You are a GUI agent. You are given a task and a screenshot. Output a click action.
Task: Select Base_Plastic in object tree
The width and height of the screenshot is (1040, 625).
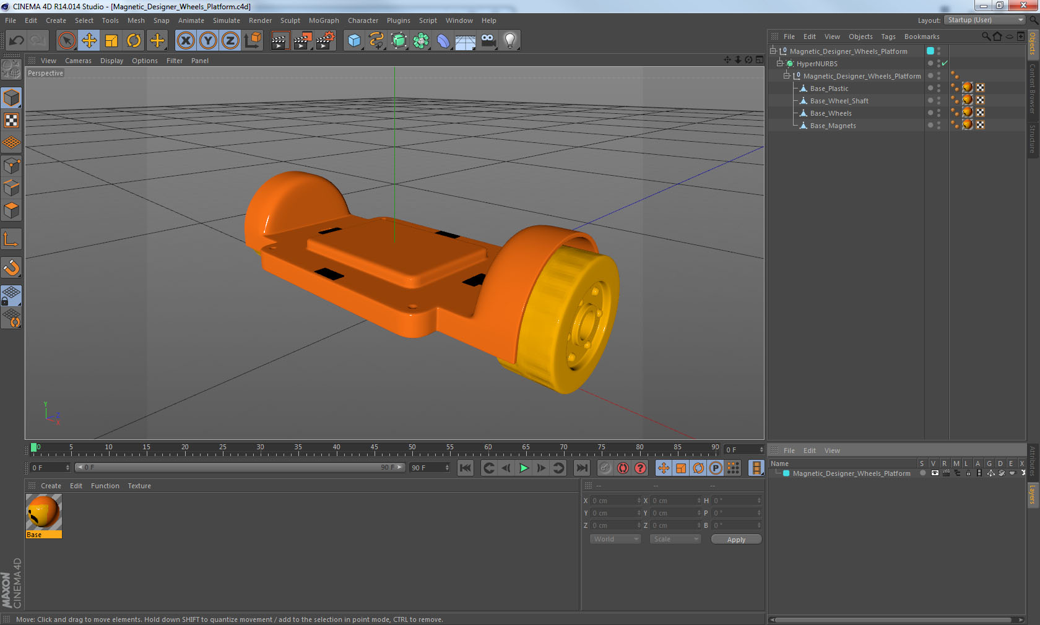829,88
